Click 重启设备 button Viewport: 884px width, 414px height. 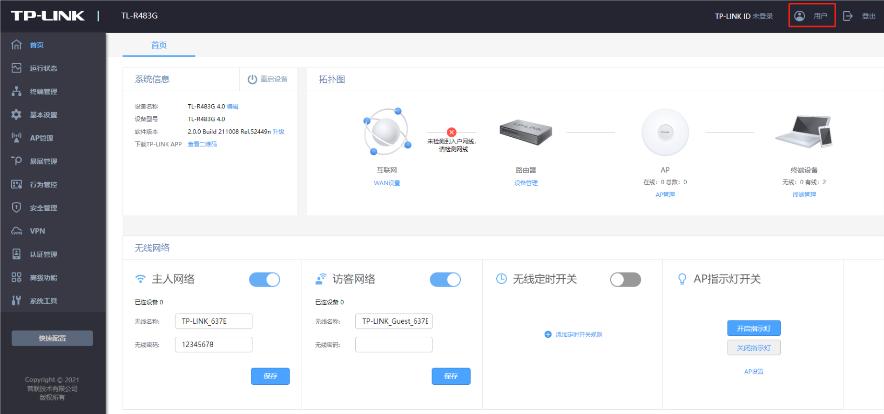(268, 79)
